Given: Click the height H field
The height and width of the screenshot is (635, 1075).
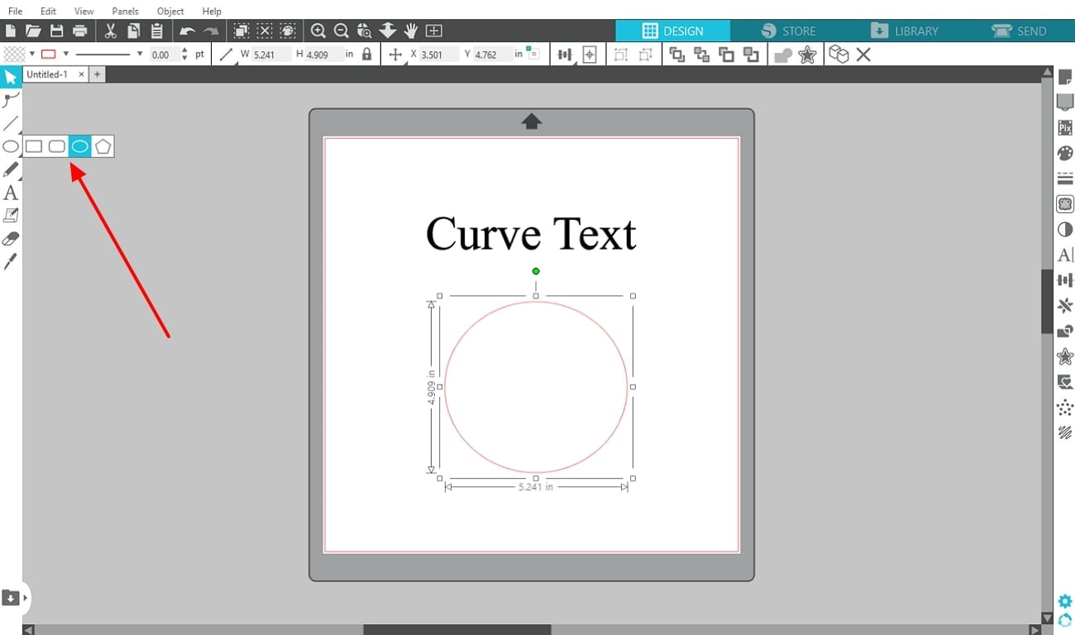Looking at the screenshot, I should click(x=323, y=55).
